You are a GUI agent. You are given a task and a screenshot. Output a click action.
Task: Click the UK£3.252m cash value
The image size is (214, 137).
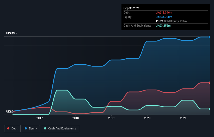click(163, 26)
